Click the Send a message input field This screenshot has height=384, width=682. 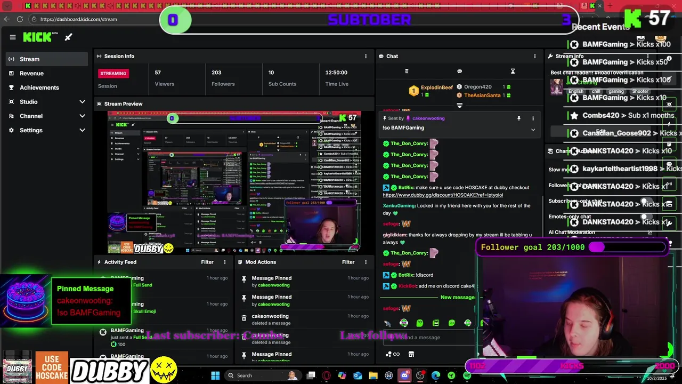(429, 337)
